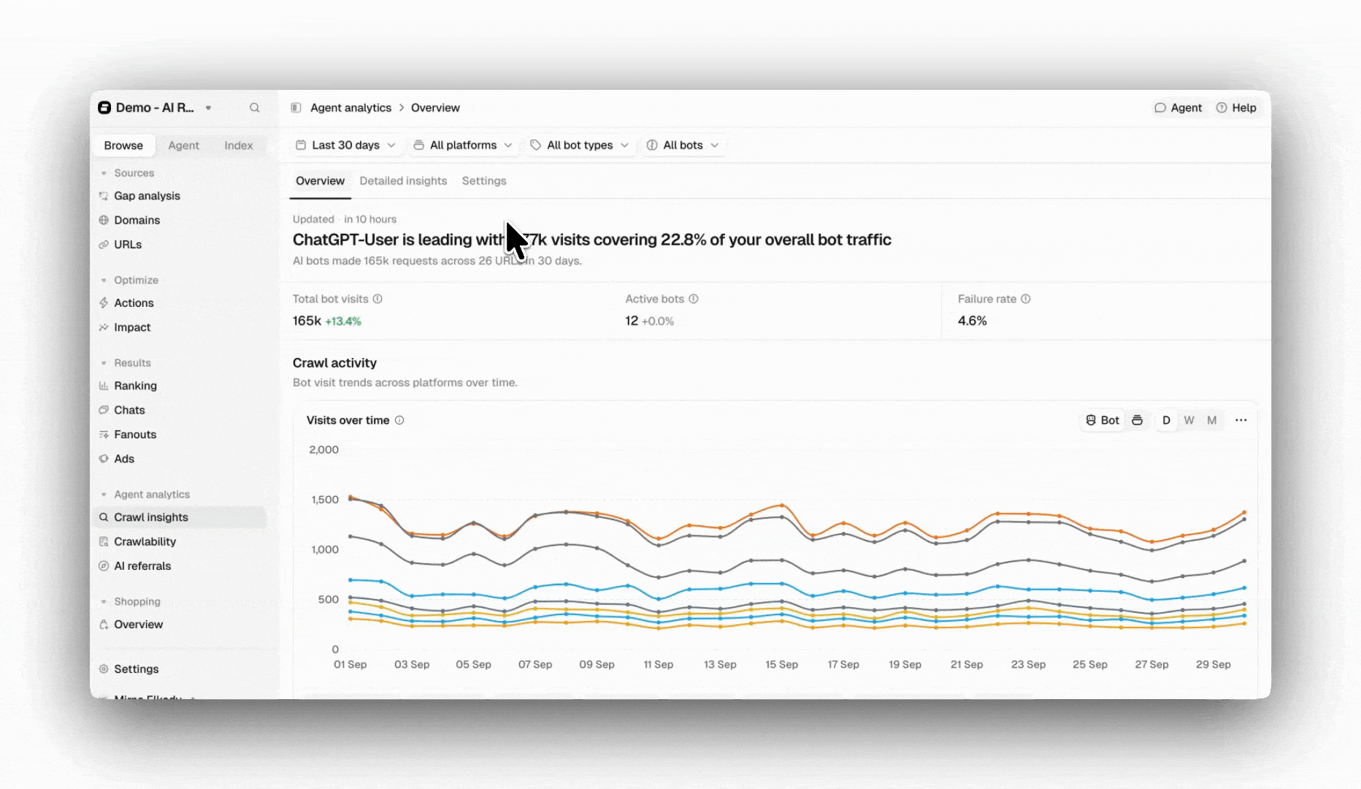Image resolution: width=1361 pixels, height=789 pixels.
Task: Open the All platforms filter dropdown
Action: [x=463, y=145]
